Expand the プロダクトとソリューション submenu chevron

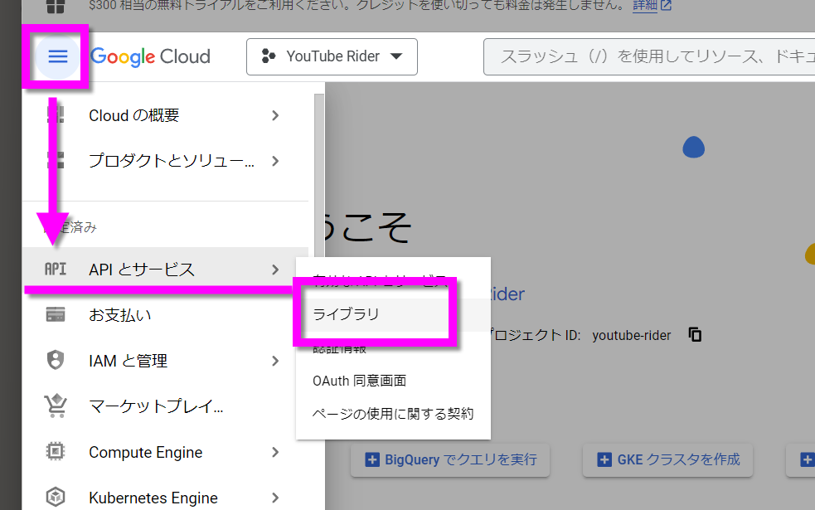pos(275,161)
